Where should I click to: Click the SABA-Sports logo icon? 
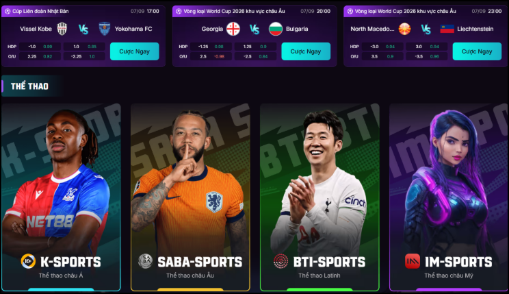point(146,261)
